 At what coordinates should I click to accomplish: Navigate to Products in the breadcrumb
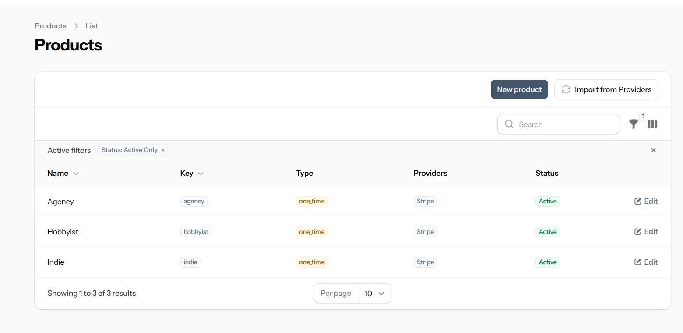point(50,26)
